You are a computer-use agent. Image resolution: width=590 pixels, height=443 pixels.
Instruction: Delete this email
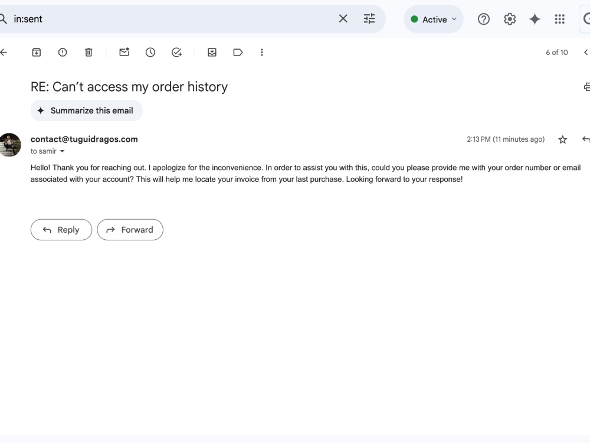88,52
